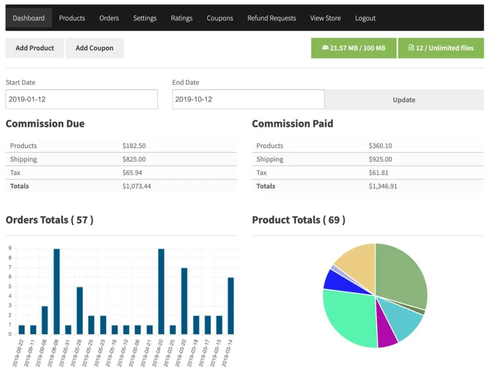Image resolution: width=489 pixels, height=369 pixels.
Task: Select the Dashboard tab
Action: 28,18
